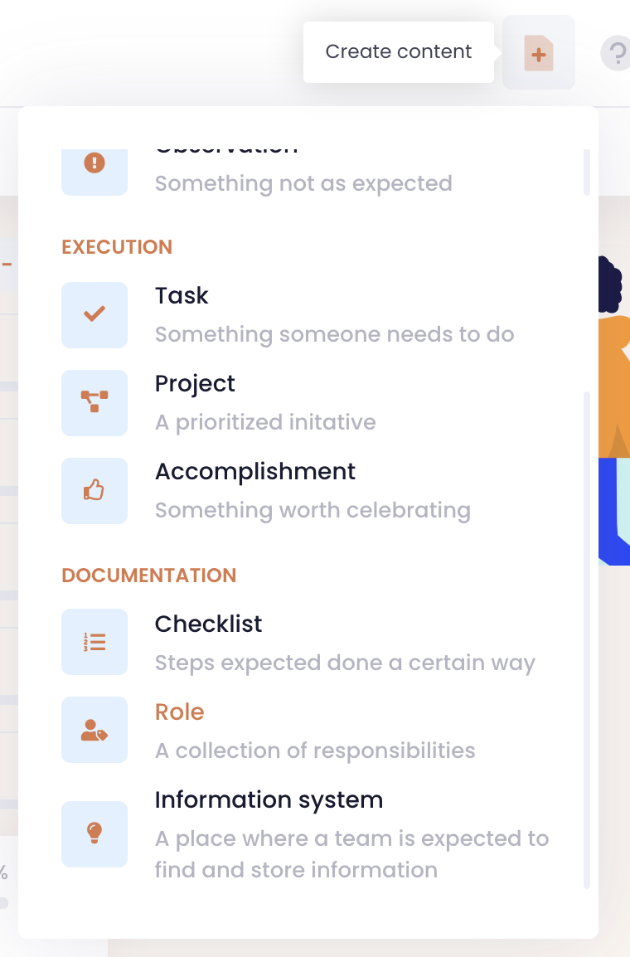
Task: Select the Accomplishment option
Action: point(255,472)
